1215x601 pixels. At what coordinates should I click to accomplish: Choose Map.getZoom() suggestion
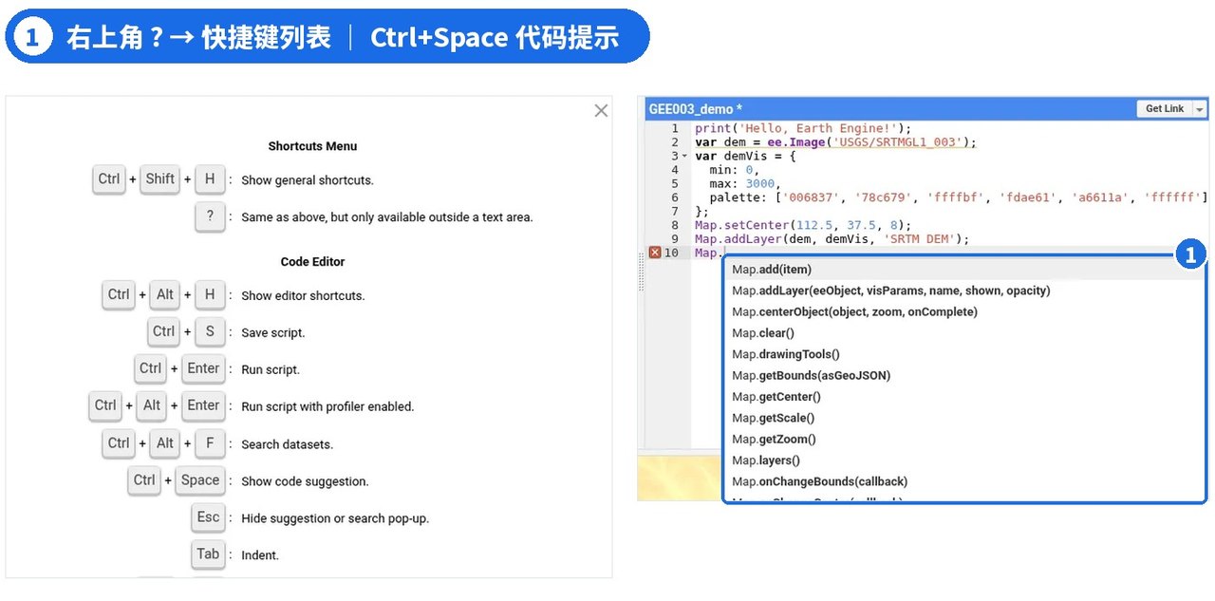963,439
